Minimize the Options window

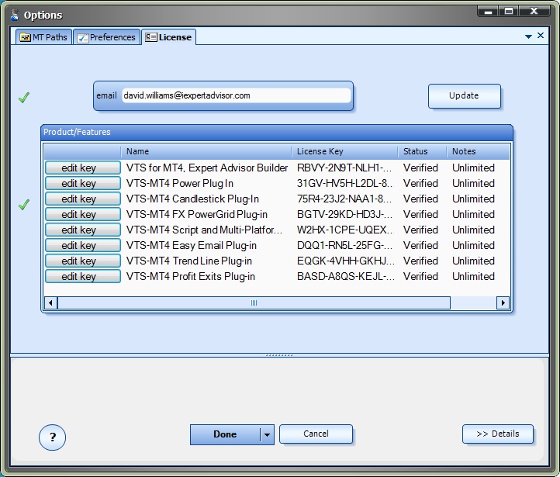tap(488, 12)
